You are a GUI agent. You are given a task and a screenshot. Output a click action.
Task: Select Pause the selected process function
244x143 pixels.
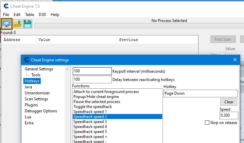117,102
